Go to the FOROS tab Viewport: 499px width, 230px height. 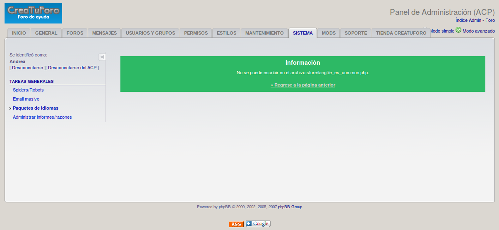tap(75, 33)
